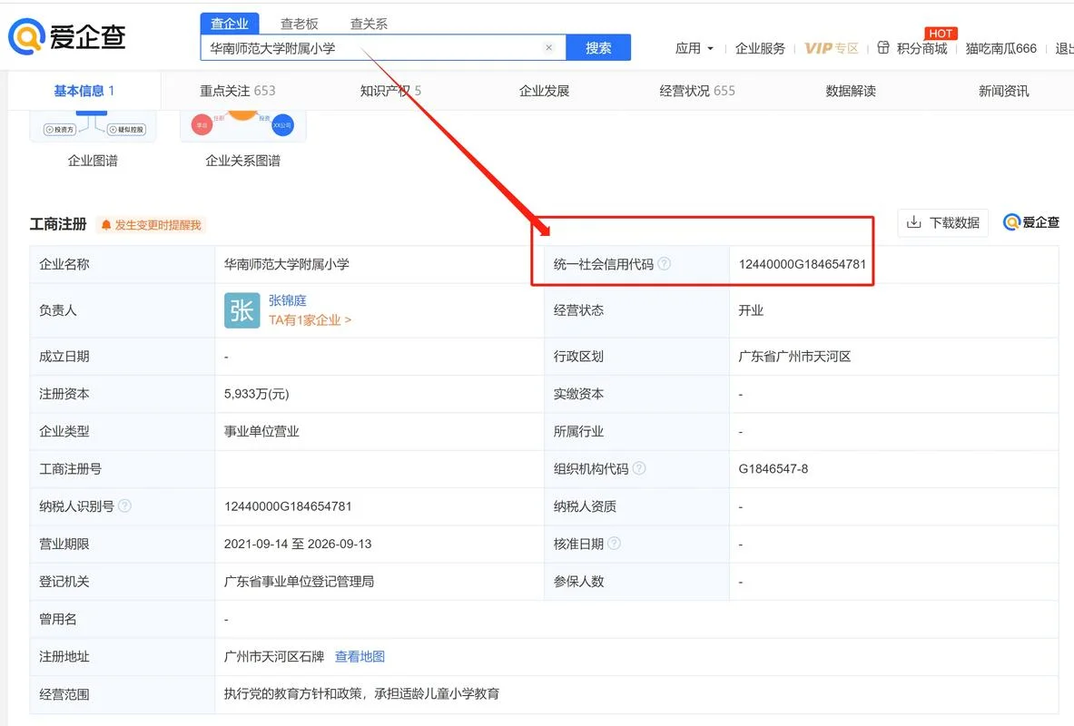The height and width of the screenshot is (726, 1074).
Task: Select the 知识产权 tab
Action: tap(391, 91)
